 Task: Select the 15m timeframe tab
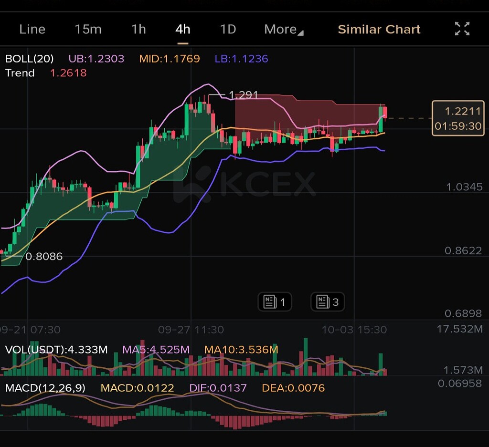click(x=88, y=29)
